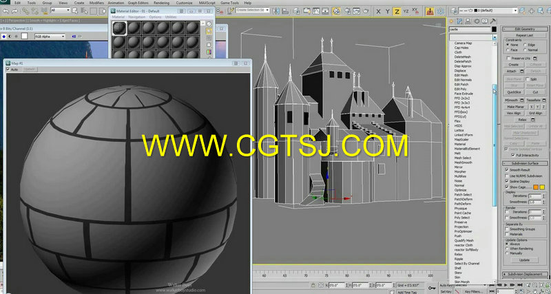
Task: Open the Modifiers menu
Action: (x=96, y=3)
